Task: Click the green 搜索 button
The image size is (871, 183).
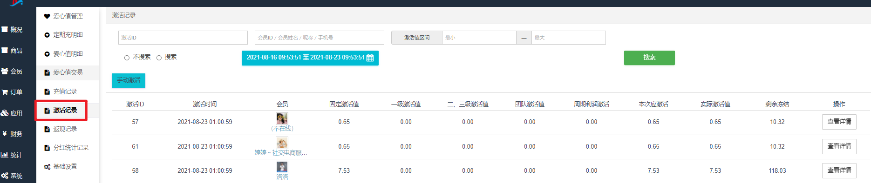Action: pyautogui.click(x=649, y=58)
